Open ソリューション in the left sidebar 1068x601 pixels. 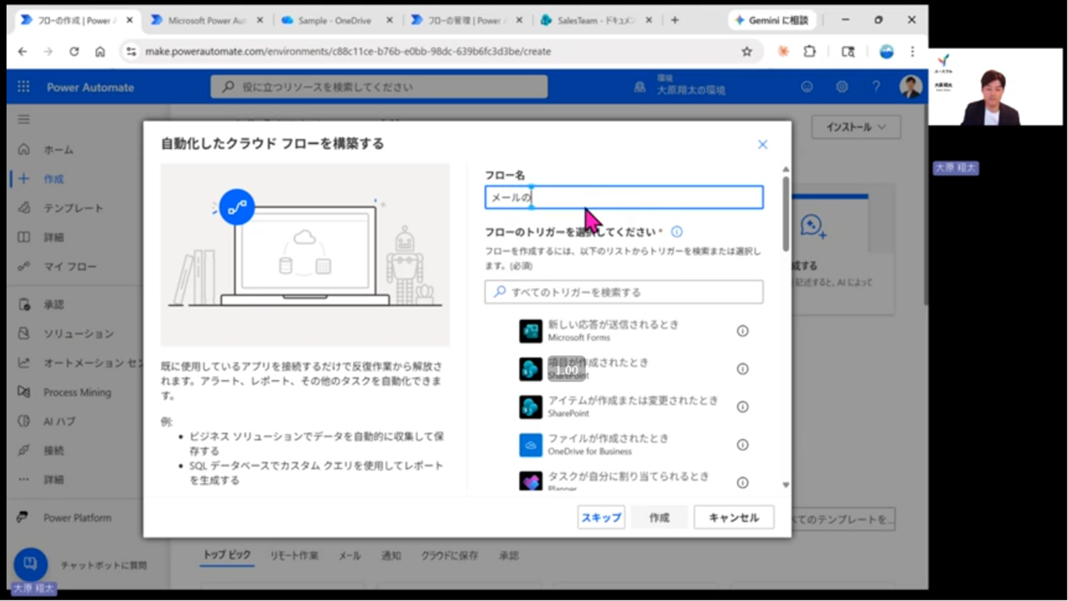tap(78, 334)
